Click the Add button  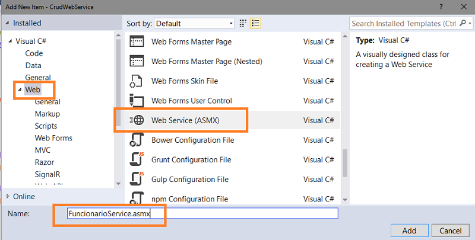[409, 231]
